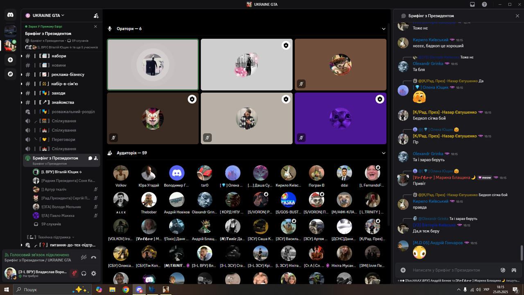Image resolution: width=524 pixels, height=295 pixels.
Task: Select Артур ткаліч in the speaker list
Action: [x=65, y=189]
